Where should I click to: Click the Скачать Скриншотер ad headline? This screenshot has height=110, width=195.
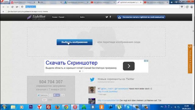tap(72, 63)
